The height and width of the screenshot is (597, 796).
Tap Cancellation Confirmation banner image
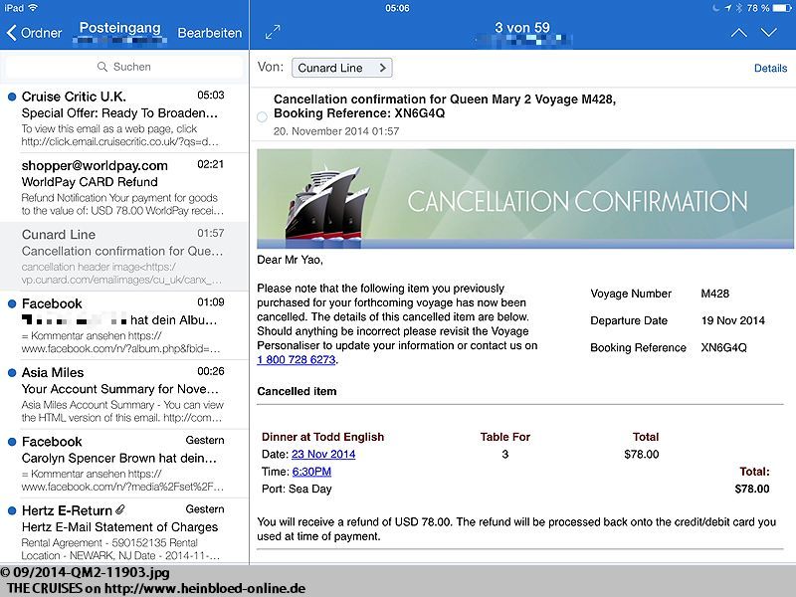[525, 198]
